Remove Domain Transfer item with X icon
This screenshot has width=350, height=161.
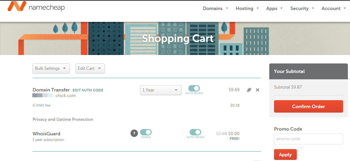tap(258, 90)
